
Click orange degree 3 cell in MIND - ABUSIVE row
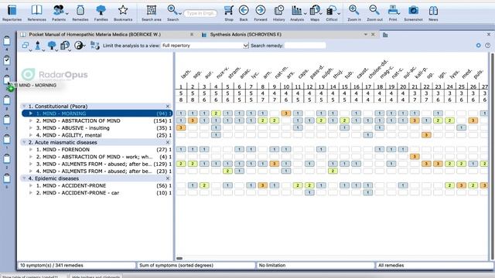pyautogui.click(x=181, y=127)
